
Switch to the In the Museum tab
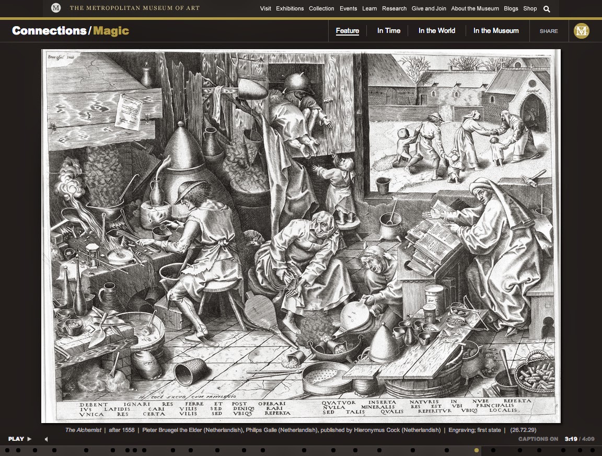tap(496, 31)
